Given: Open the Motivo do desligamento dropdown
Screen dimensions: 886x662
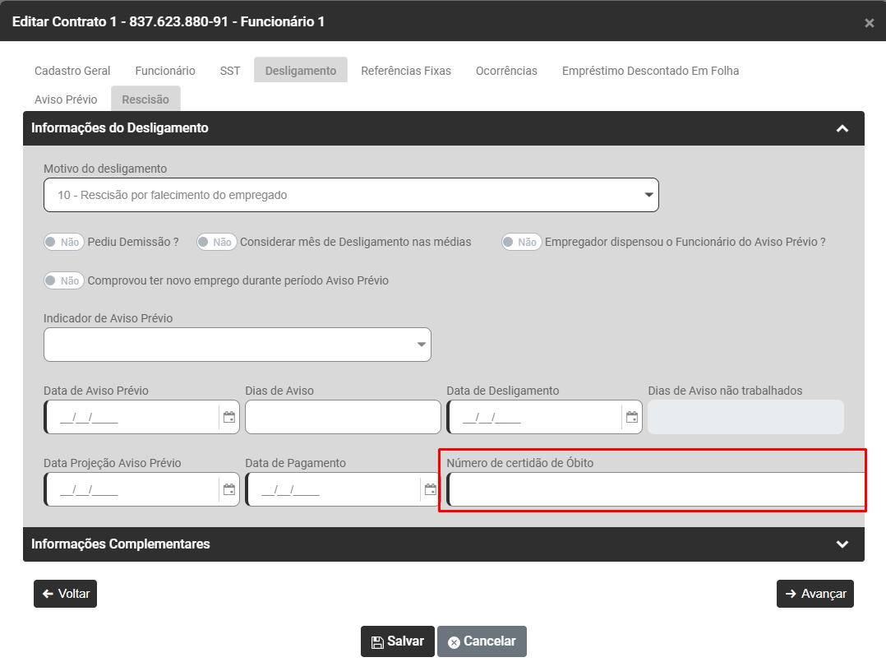Looking at the screenshot, I should [x=351, y=196].
